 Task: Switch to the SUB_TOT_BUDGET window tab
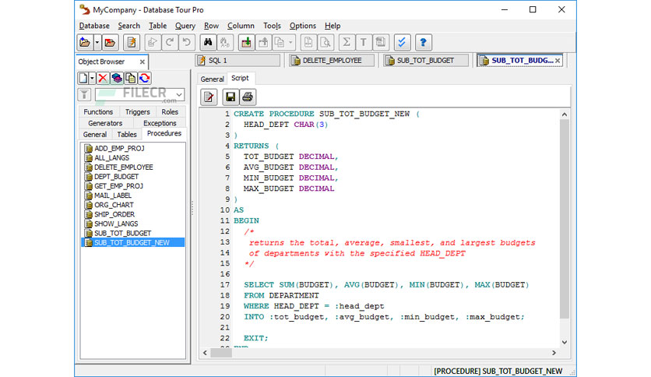(x=427, y=61)
